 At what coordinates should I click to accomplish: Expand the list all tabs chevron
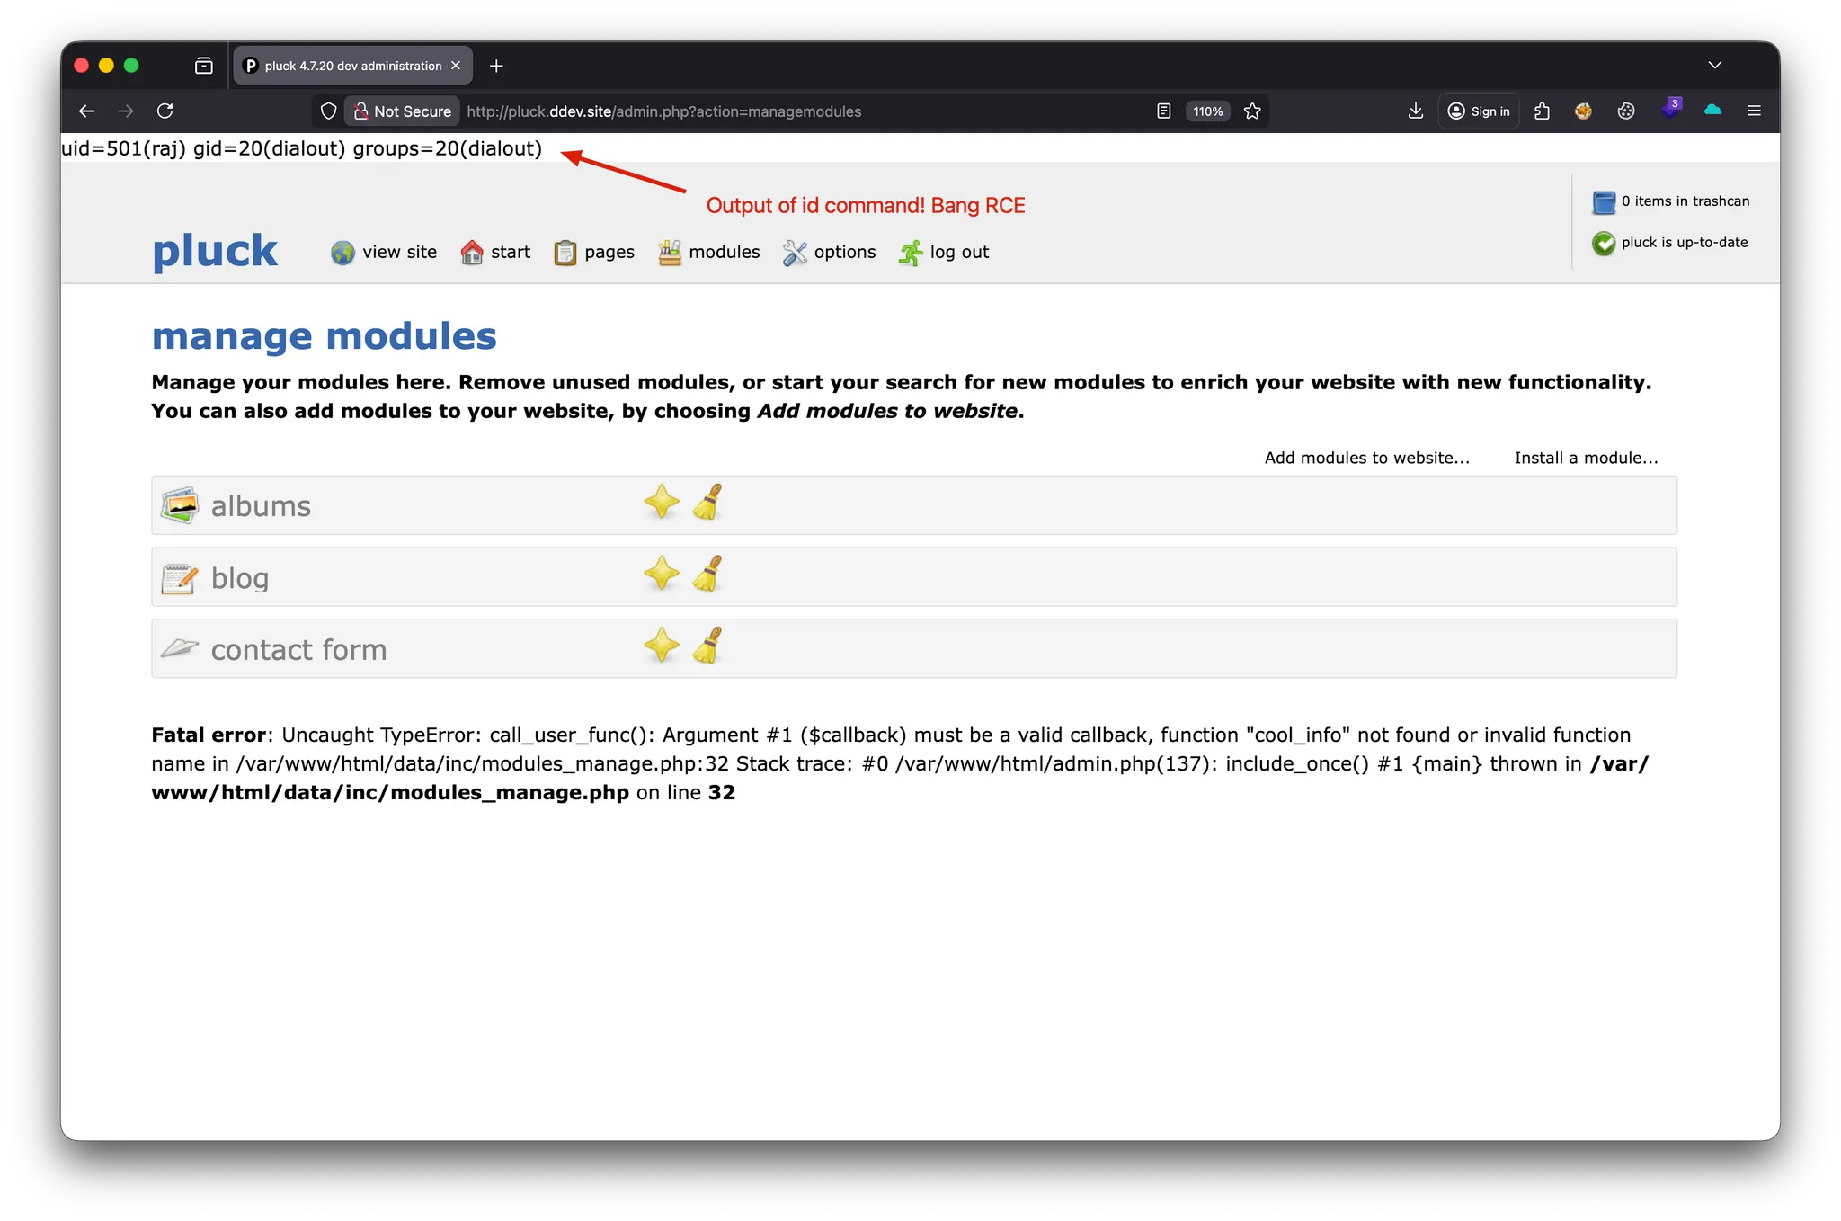(x=1714, y=66)
